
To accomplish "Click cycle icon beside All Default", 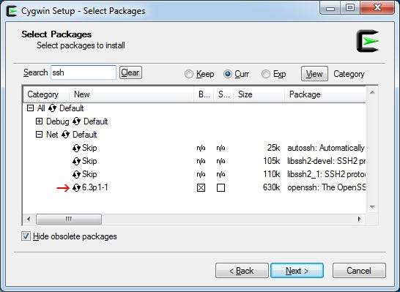I will [x=52, y=108].
